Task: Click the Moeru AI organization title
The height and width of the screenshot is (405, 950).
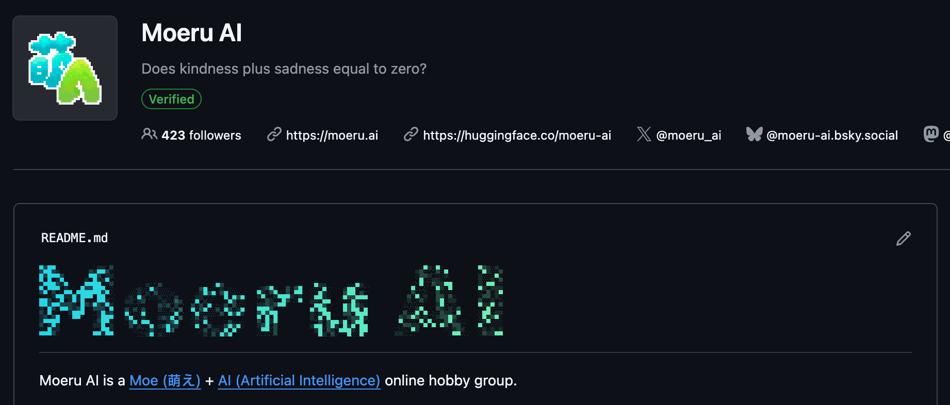Action: [191, 33]
